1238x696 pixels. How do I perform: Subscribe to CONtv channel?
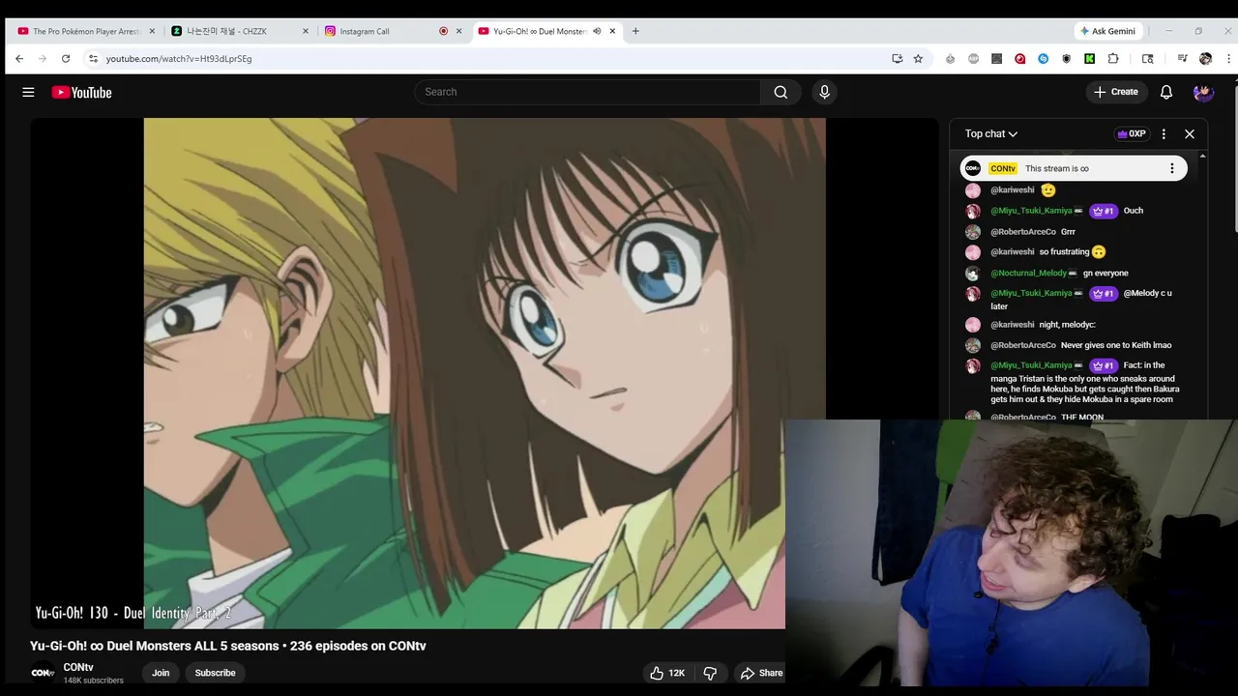coord(215,673)
